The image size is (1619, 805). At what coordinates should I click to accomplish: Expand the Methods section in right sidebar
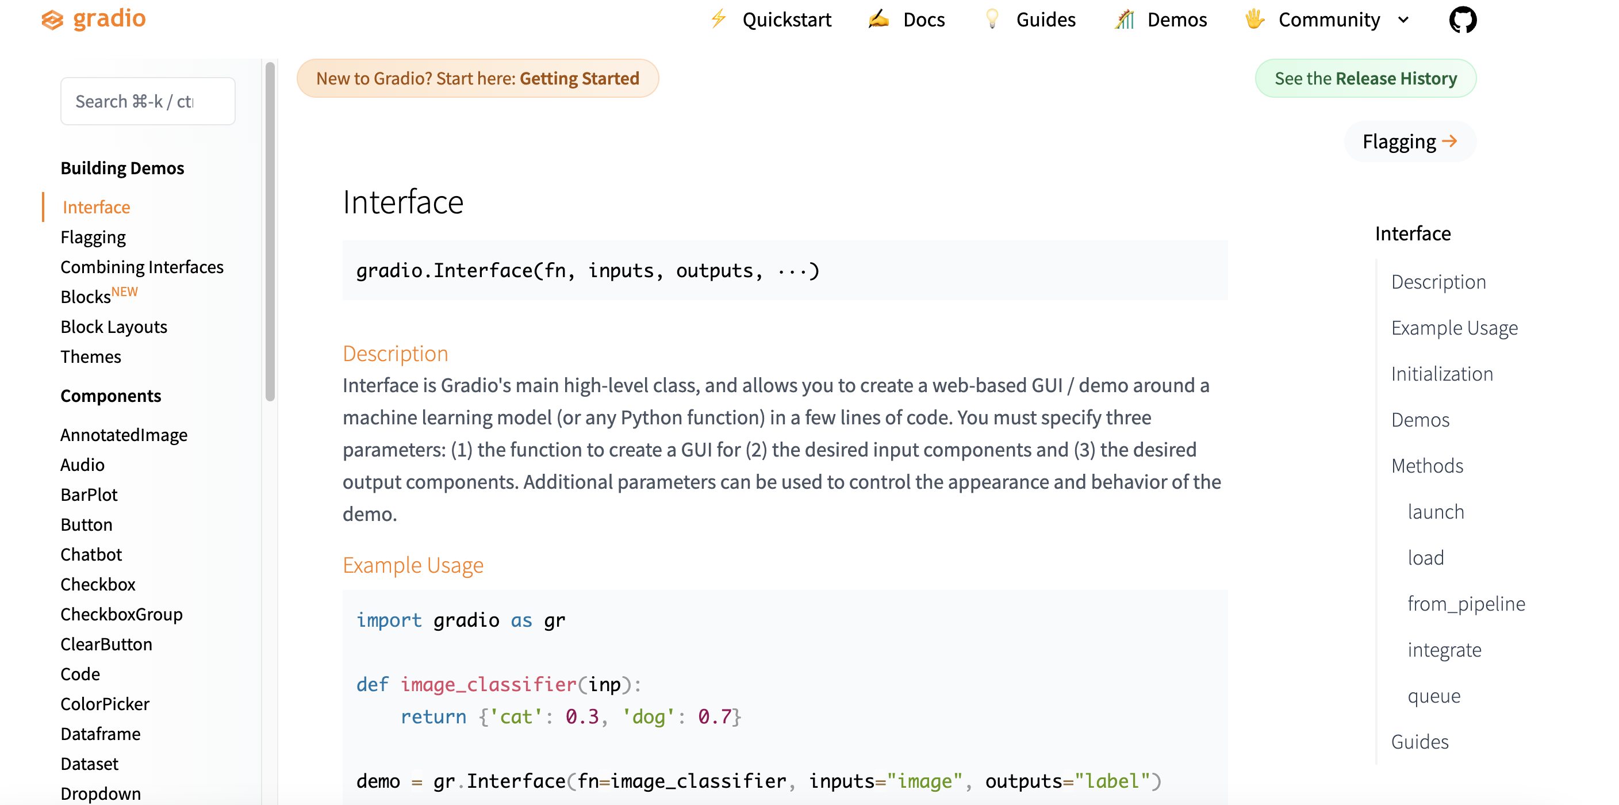[x=1428, y=465]
